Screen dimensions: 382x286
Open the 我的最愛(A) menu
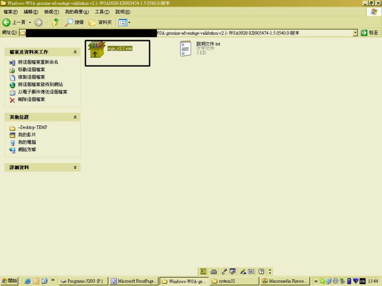[x=77, y=11]
